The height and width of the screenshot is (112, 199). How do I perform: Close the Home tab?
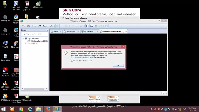click(60, 31)
